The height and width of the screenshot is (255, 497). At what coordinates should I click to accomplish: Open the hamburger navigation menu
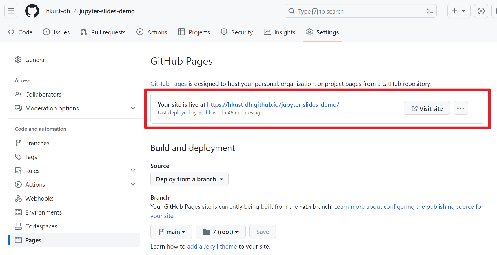(11, 11)
